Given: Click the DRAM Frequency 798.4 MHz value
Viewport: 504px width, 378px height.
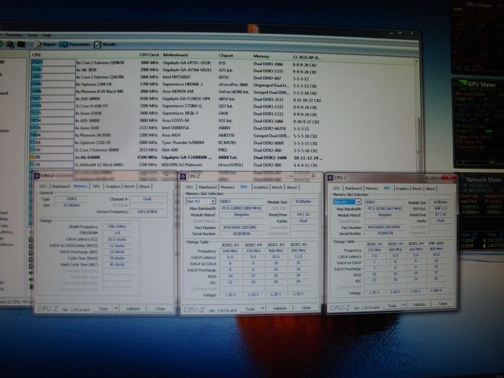Looking at the screenshot, I should (x=117, y=227).
